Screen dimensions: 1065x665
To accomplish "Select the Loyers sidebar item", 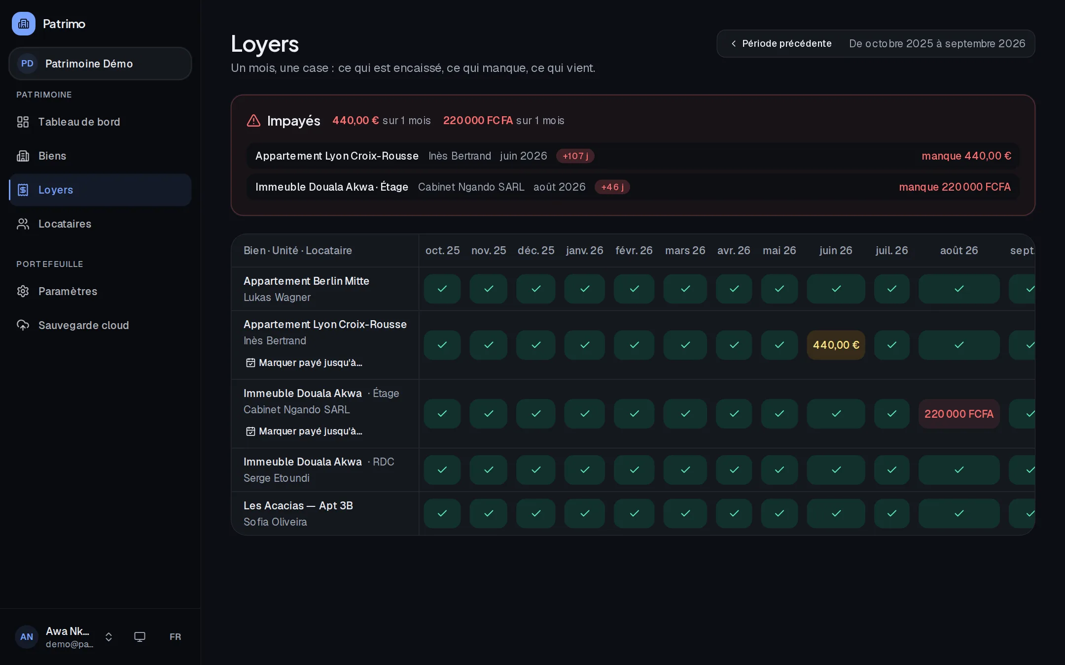I will [100, 190].
